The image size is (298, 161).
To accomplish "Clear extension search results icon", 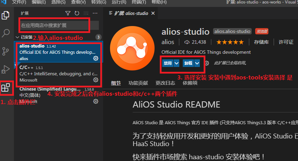I will point(86,13).
